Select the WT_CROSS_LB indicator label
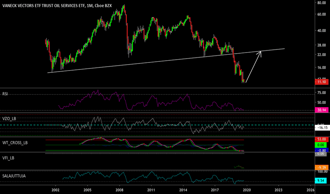This screenshot has height=194, width=330. [15, 143]
